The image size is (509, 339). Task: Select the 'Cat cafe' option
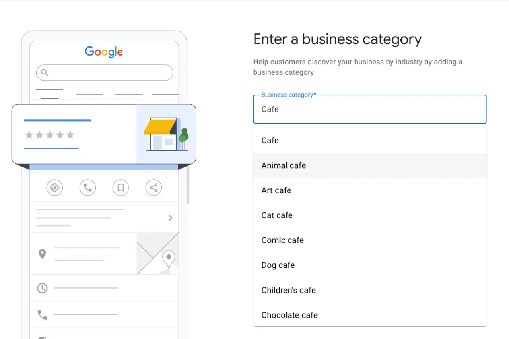point(277,215)
